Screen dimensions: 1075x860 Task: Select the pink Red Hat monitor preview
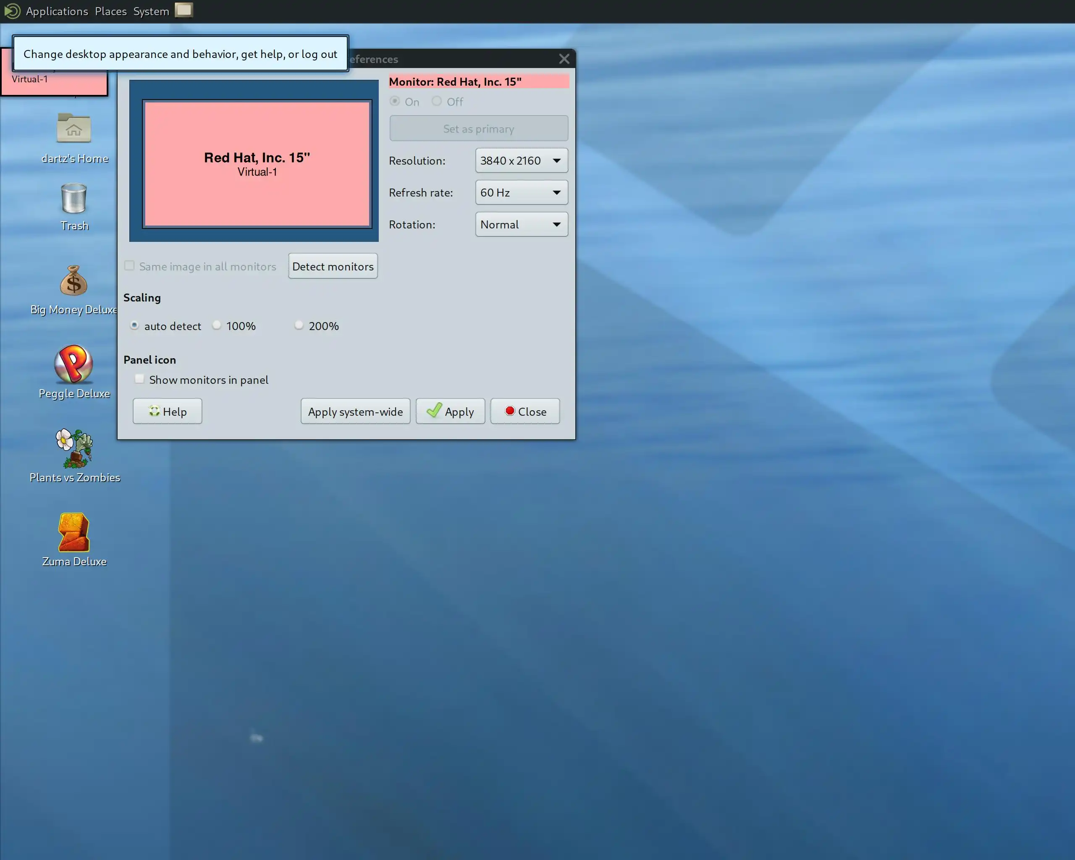[257, 164]
